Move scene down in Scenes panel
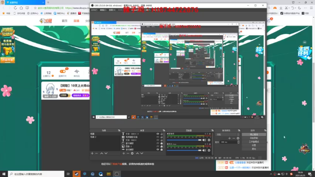 (x=106, y=153)
